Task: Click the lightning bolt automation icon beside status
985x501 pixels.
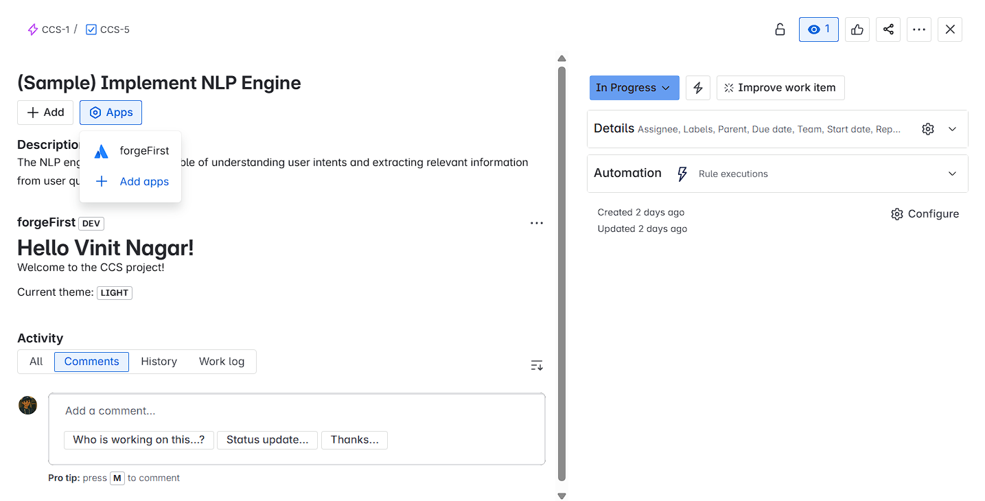Action: click(698, 88)
